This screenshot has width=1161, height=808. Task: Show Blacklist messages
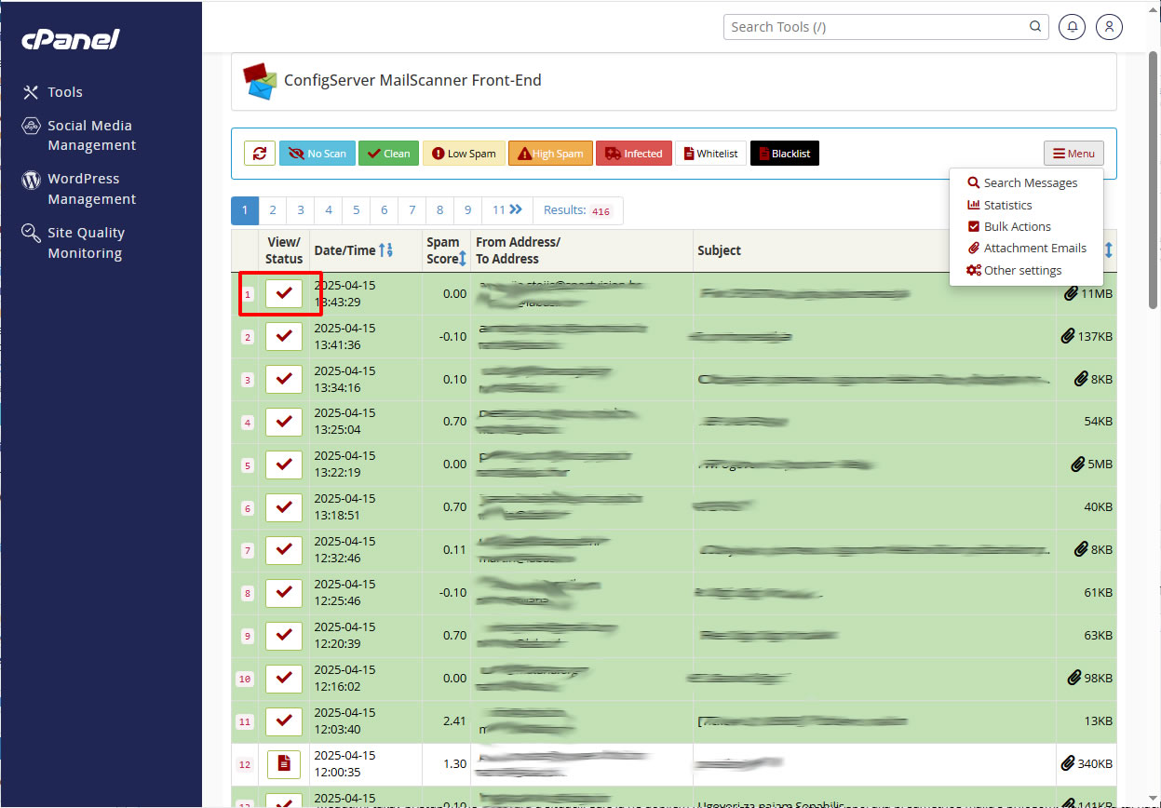point(784,154)
